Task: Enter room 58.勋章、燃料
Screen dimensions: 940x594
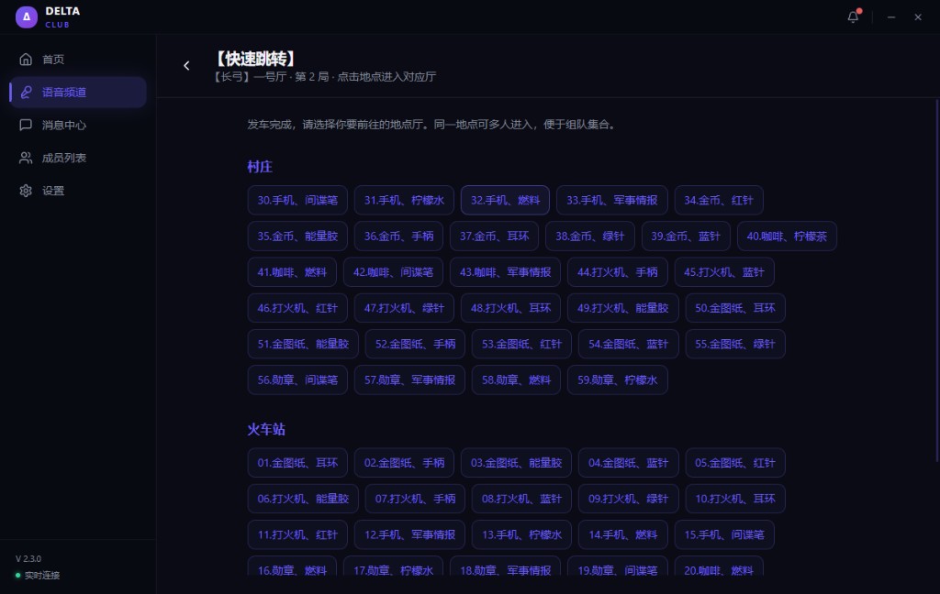Action: (x=516, y=379)
